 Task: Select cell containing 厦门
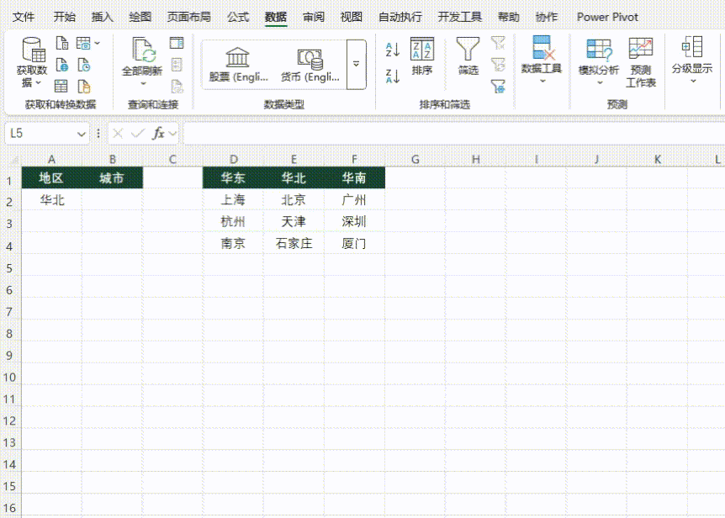coord(354,244)
